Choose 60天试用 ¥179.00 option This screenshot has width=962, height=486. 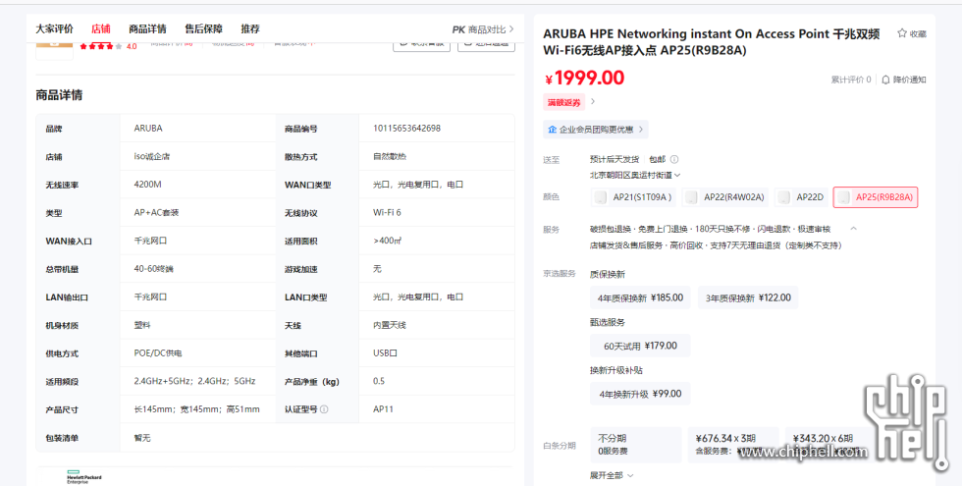pyautogui.click(x=640, y=346)
